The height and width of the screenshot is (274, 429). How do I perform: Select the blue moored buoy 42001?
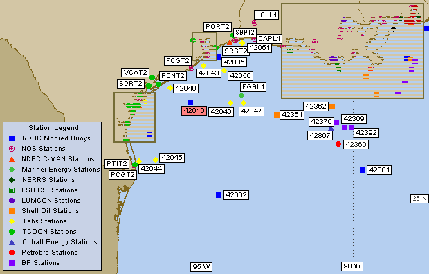point(363,170)
